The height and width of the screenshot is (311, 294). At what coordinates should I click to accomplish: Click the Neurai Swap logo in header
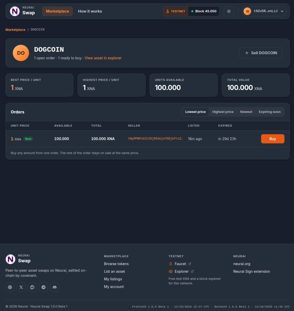point(23,11)
